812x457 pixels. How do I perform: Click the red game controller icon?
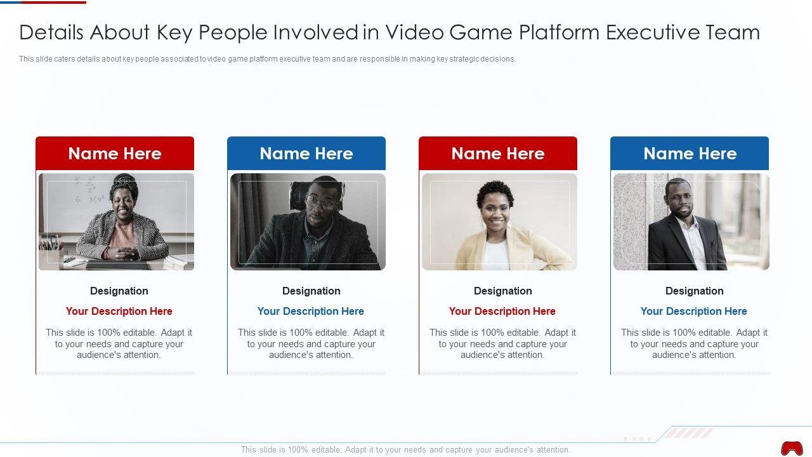(791, 448)
